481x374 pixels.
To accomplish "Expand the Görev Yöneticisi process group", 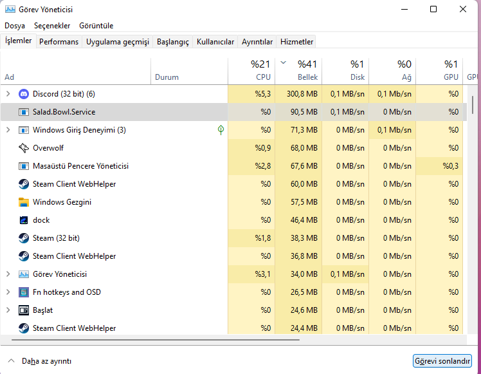I will click(8, 274).
